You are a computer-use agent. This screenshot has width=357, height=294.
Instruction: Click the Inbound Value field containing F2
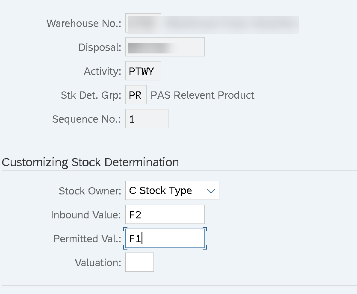coord(165,215)
